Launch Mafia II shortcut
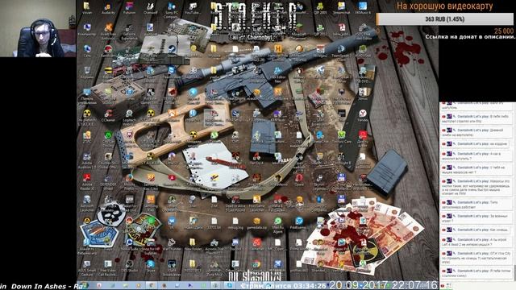Screen dimensions: 516x290 click(277, 204)
